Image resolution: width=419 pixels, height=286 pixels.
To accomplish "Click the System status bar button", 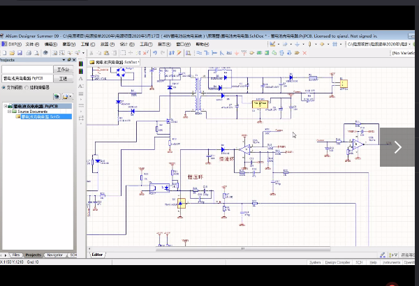I will coord(315,262).
